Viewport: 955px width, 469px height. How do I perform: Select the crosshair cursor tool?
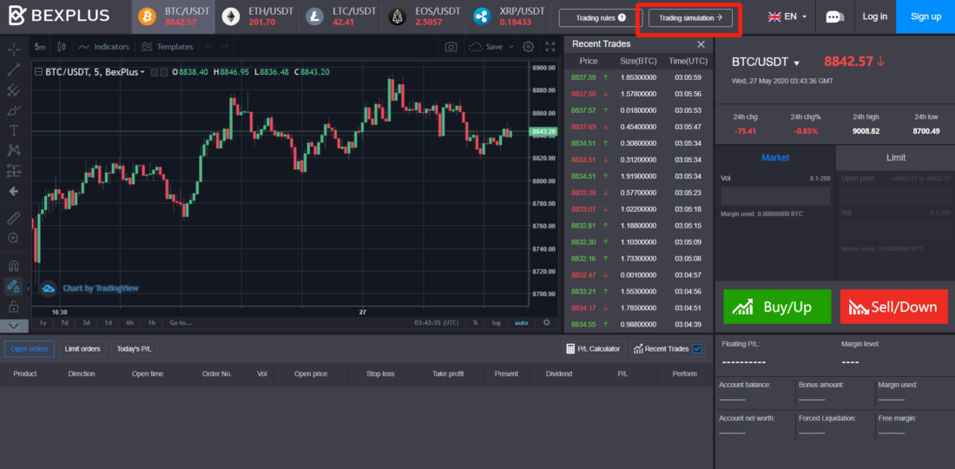coord(13,48)
